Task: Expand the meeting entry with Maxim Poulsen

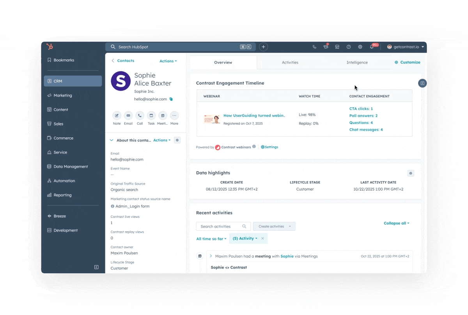Action: [211, 256]
